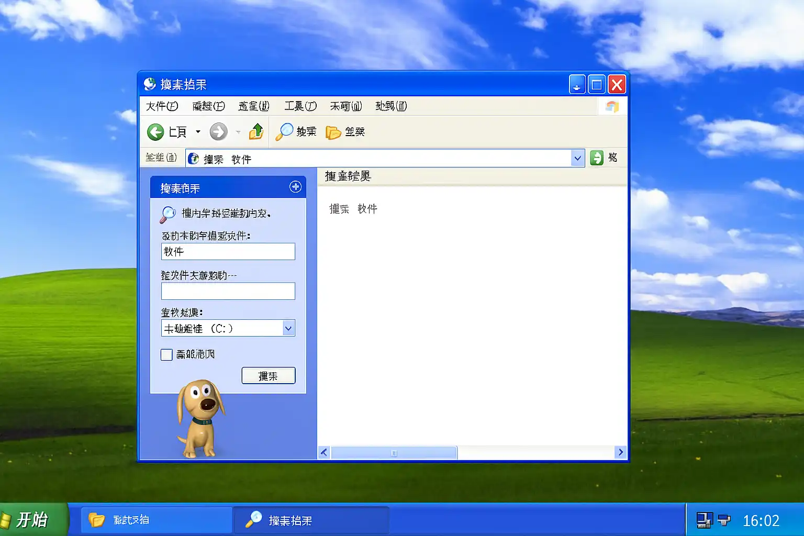The width and height of the screenshot is (804, 536).
Task: Click the results pane column header
Action: tap(472, 176)
